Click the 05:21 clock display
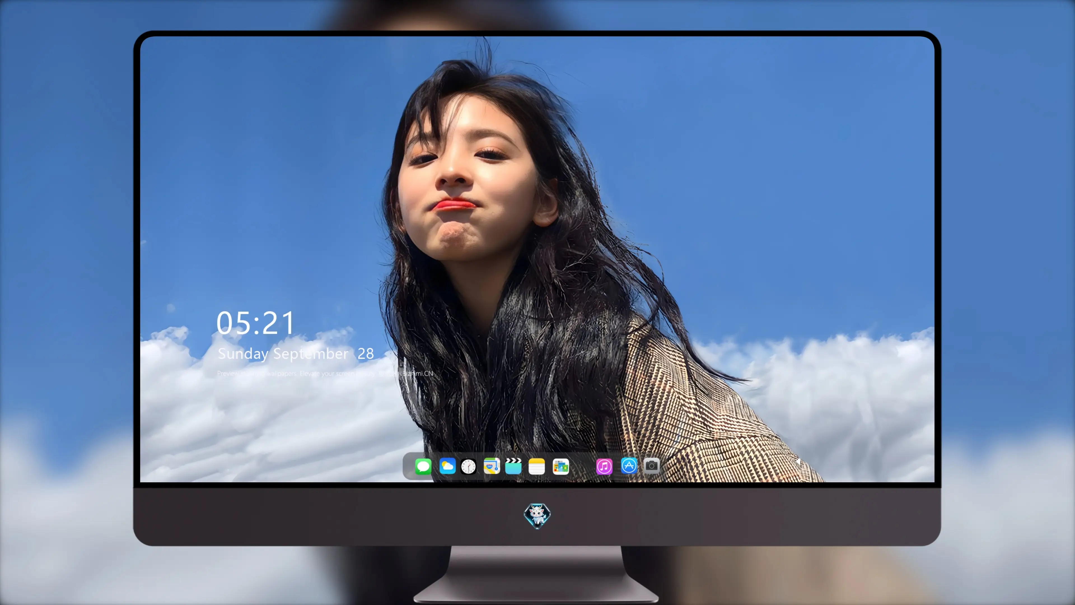This screenshot has height=605, width=1075. coord(255,323)
